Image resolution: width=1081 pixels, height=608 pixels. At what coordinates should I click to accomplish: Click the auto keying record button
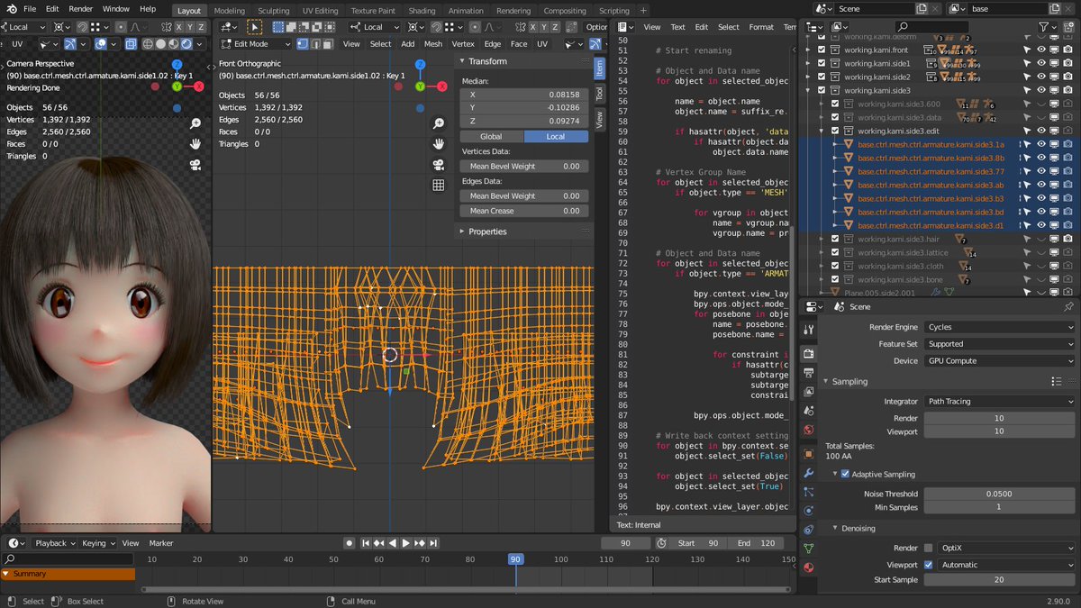350,543
